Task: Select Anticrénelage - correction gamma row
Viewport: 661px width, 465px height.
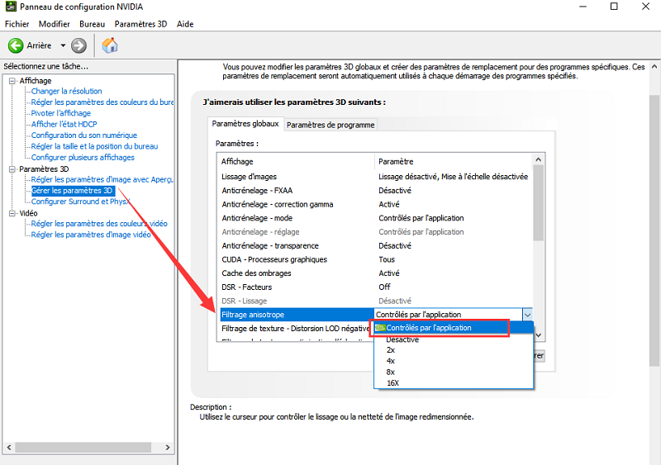Action: (376, 205)
